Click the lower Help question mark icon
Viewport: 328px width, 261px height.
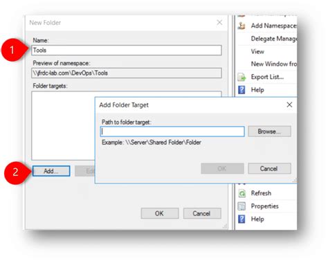click(242, 219)
